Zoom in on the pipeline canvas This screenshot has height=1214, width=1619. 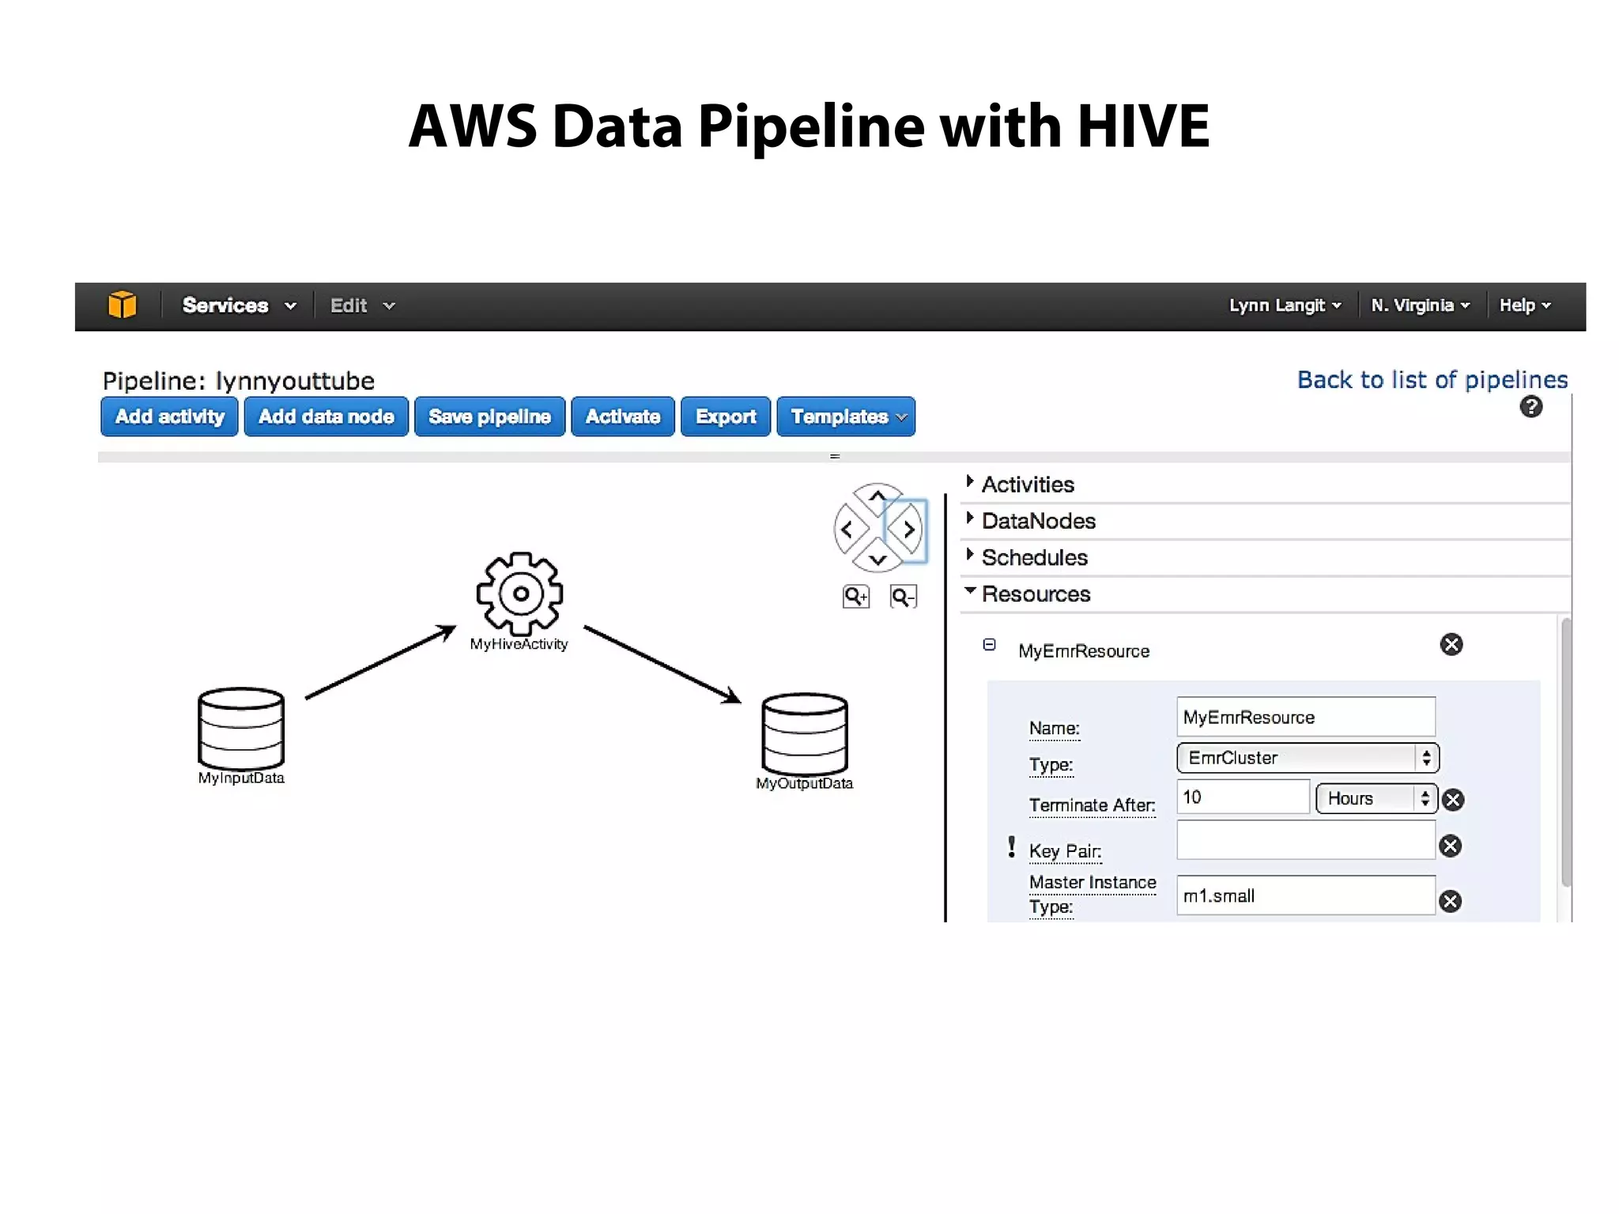tap(856, 597)
